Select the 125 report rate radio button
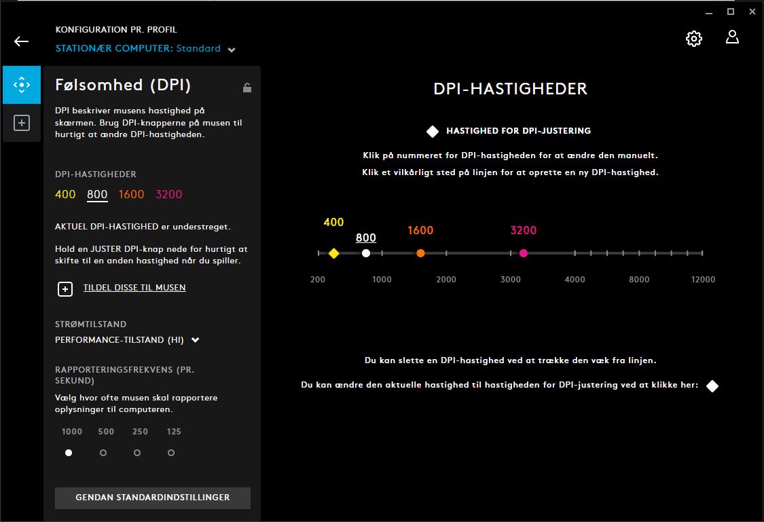 pos(171,453)
